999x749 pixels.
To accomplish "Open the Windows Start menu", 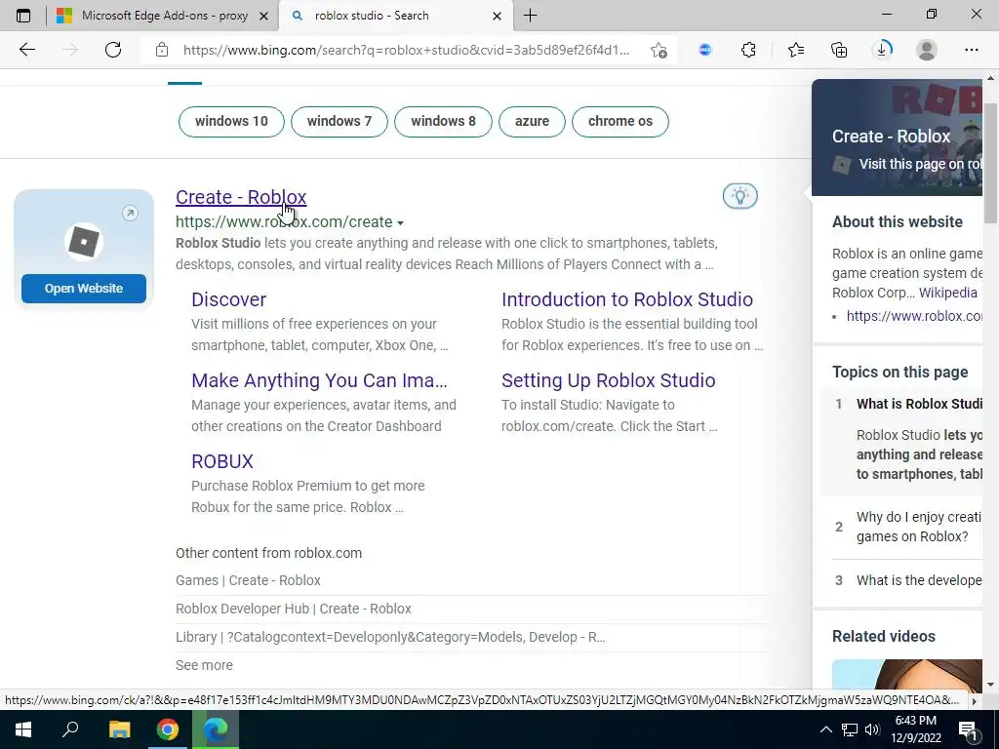I will point(23,729).
